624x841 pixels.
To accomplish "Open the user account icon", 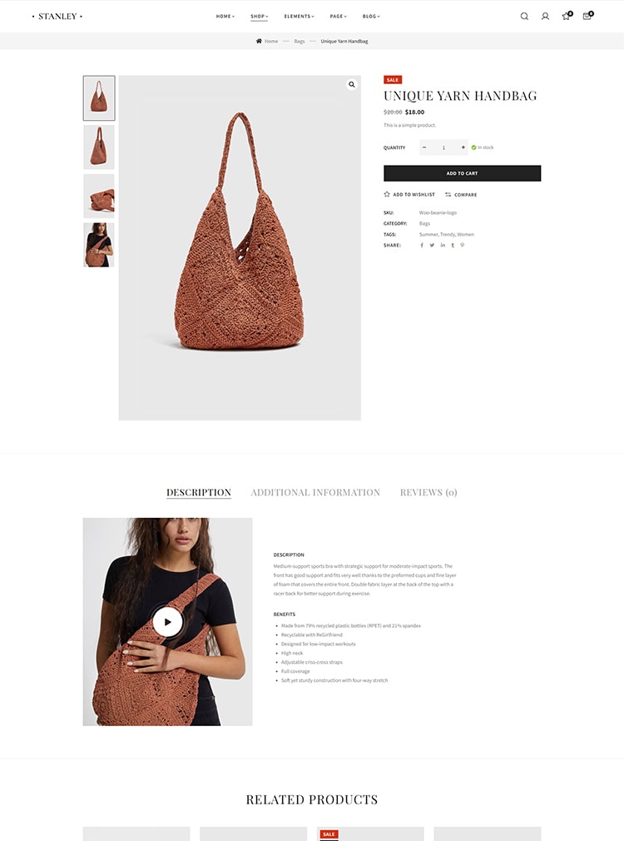I will (545, 16).
